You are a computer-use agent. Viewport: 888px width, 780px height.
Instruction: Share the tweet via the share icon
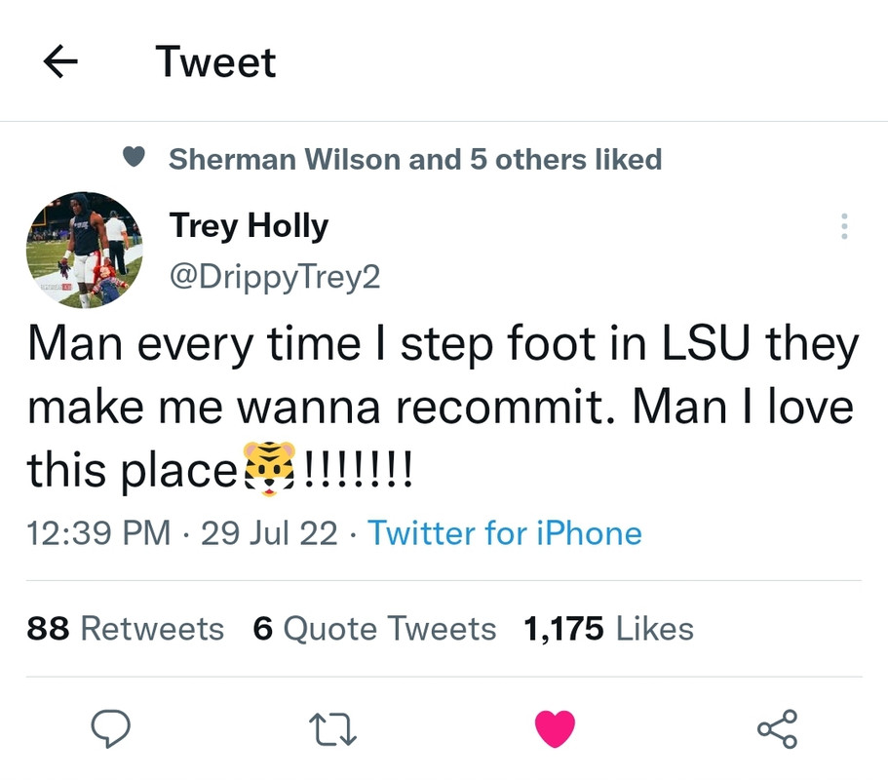pos(777,728)
